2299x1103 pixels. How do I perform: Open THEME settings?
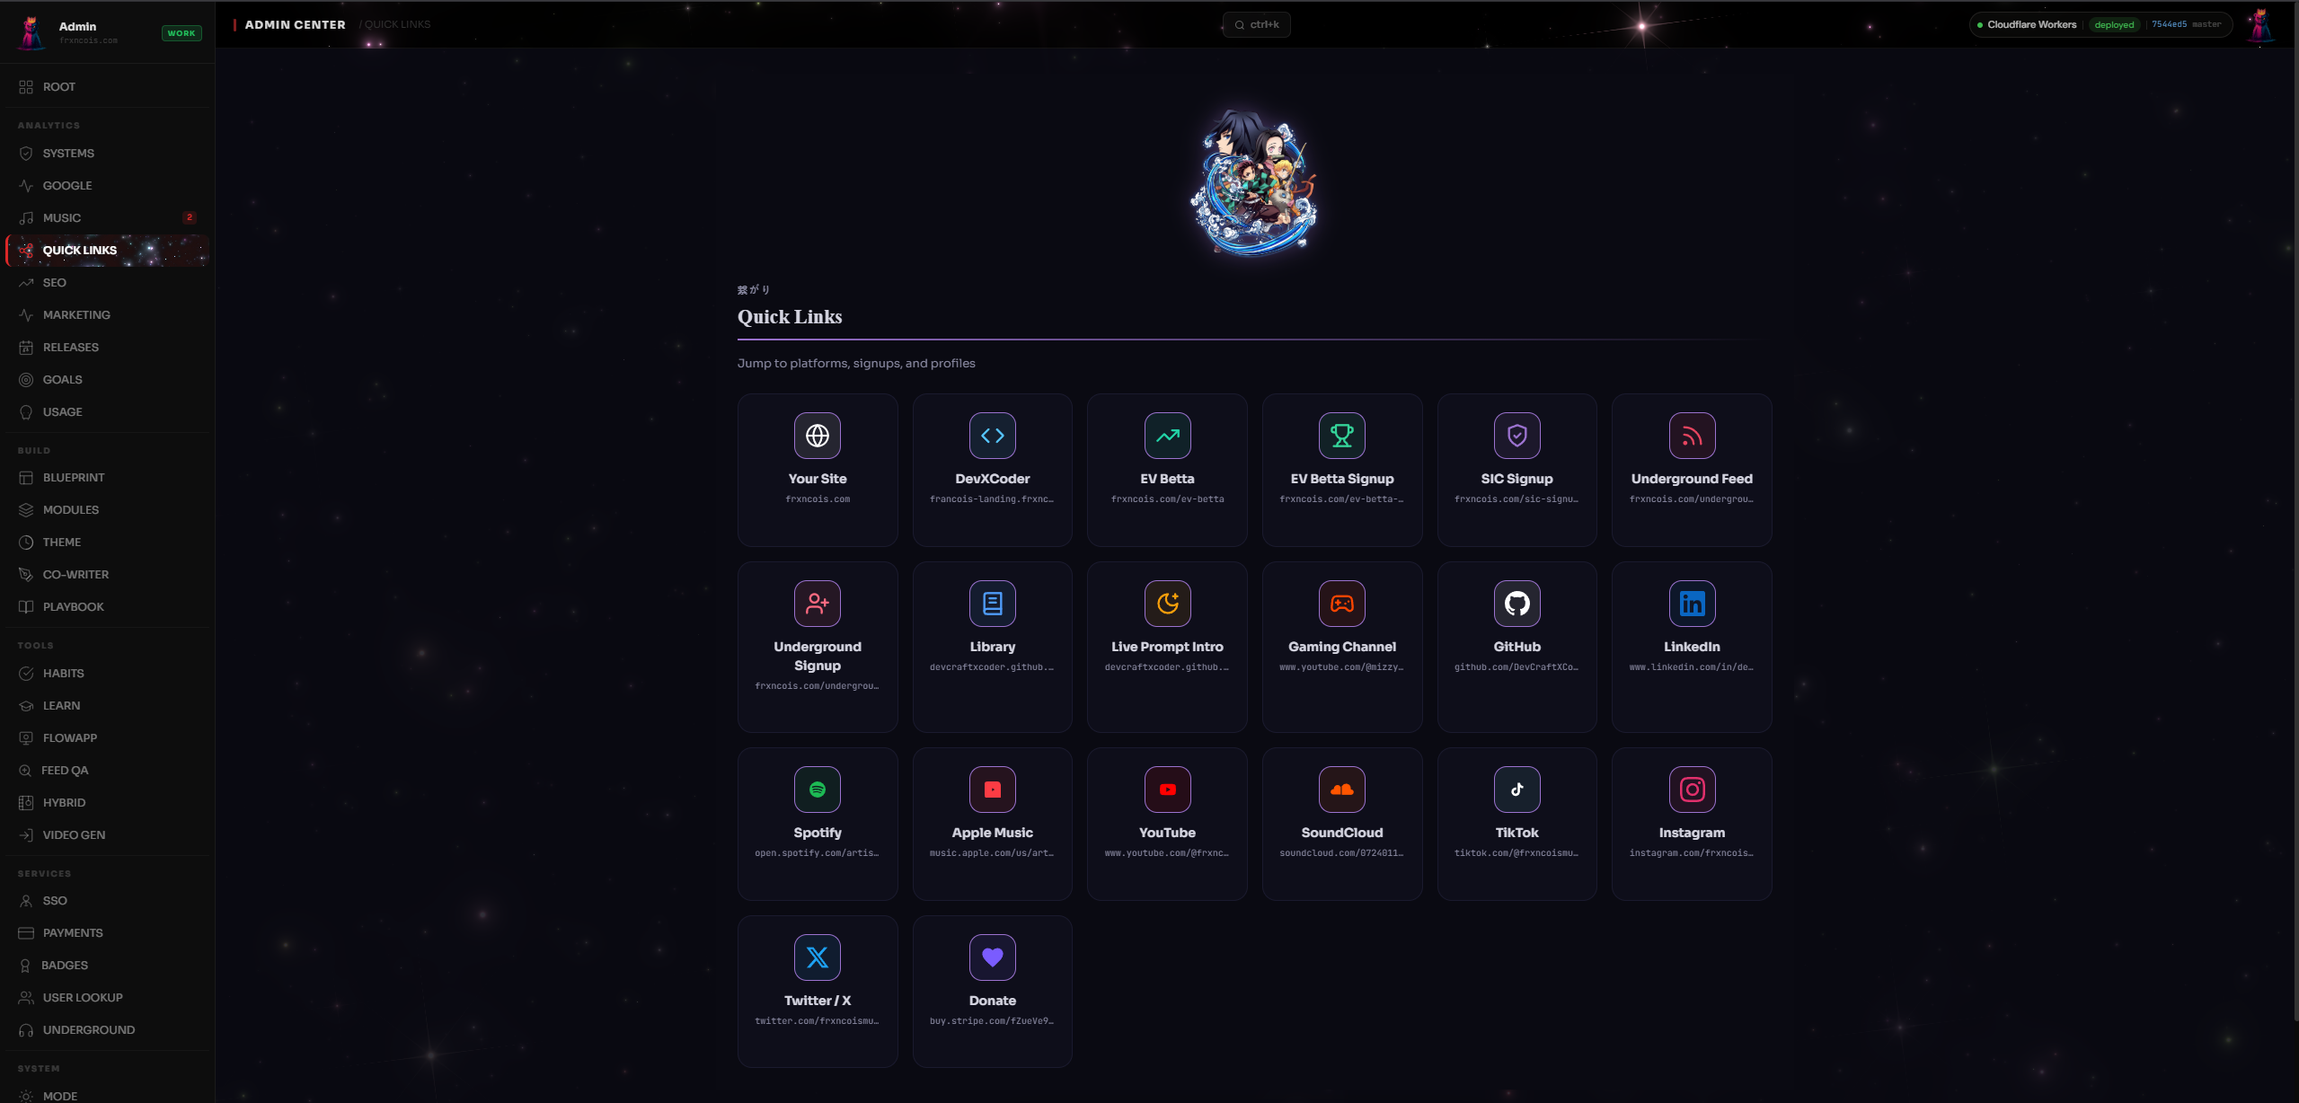click(108, 543)
